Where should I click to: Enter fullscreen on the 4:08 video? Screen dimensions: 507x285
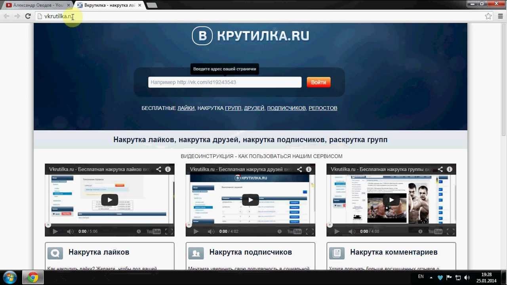(450, 232)
